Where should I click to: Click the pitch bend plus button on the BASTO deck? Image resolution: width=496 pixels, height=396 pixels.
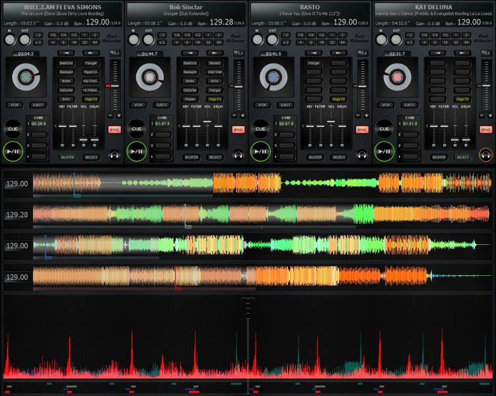click(367, 115)
